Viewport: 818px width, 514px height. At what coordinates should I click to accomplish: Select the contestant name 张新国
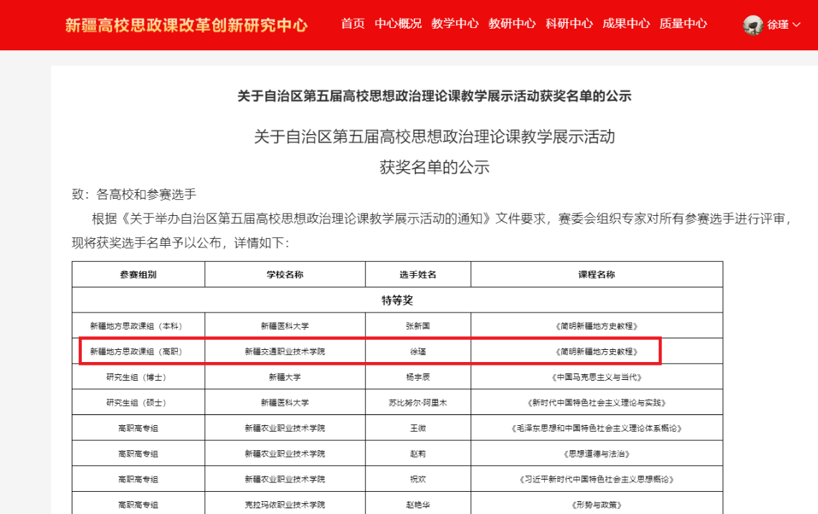(418, 326)
